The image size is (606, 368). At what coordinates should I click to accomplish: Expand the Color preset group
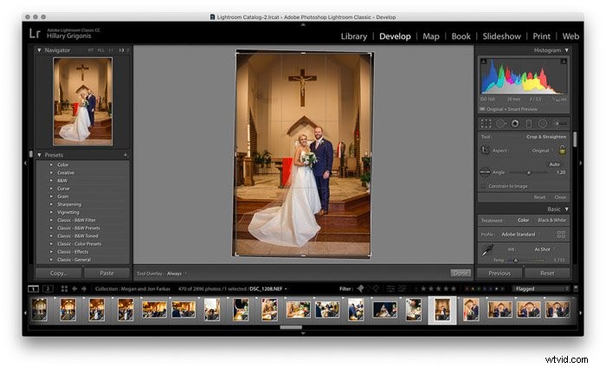(x=51, y=165)
